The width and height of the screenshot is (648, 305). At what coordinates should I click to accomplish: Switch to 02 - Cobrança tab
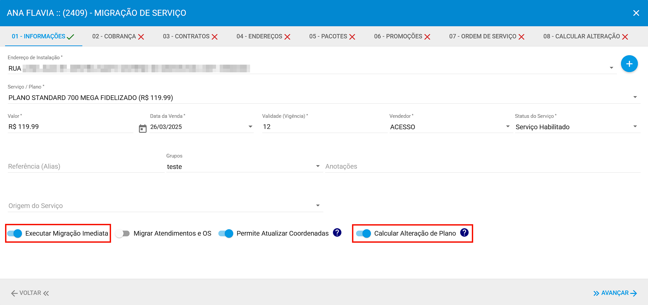pos(118,36)
